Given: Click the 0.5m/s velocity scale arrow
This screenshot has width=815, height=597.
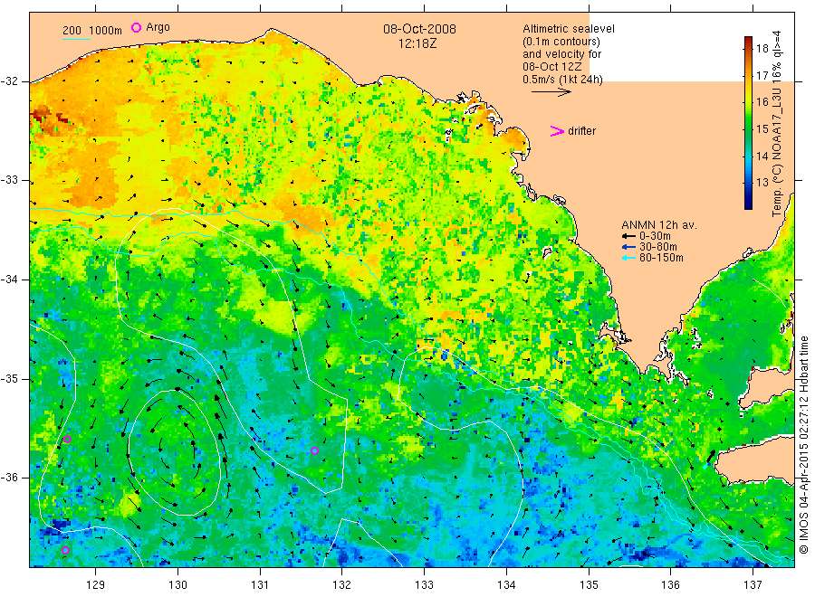Looking at the screenshot, I should (x=551, y=92).
